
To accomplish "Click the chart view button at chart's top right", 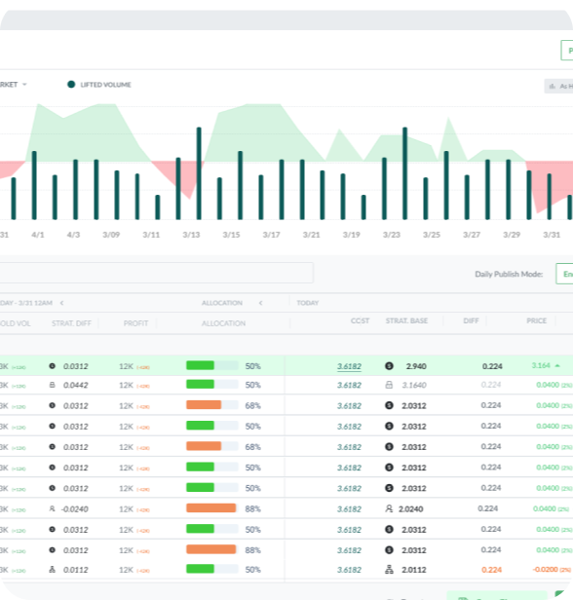I will tap(559, 86).
